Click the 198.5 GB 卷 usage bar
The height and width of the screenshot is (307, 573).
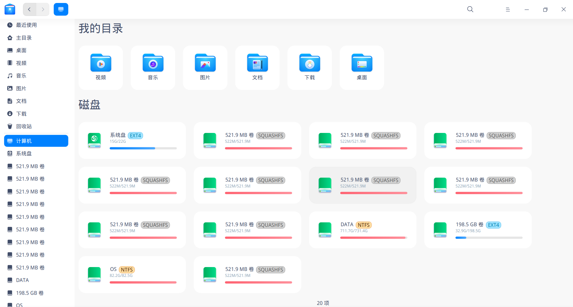click(x=489, y=238)
